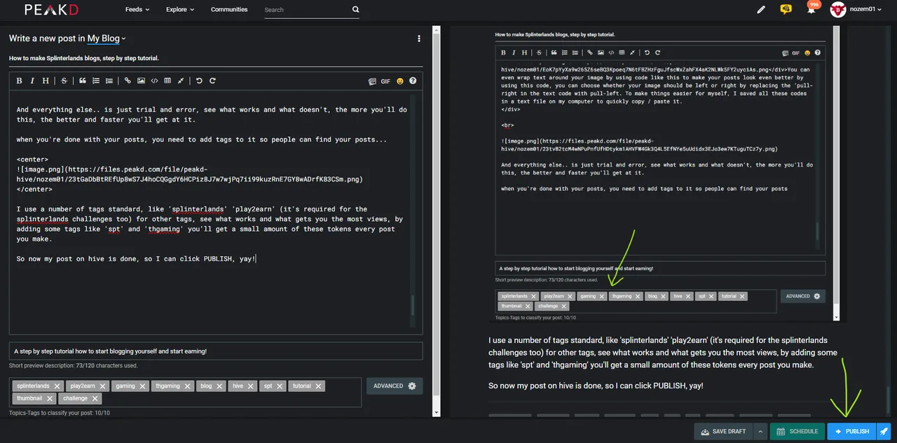Image resolution: width=897 pixels, height=443 pixels.
Task: Open the editor help icon
Action: pyautogui.click(x=413, y=81)
